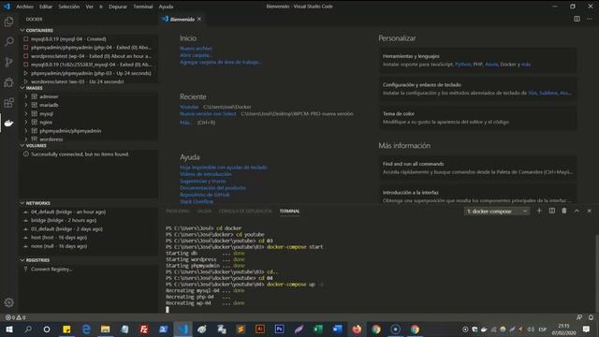Click the Find and run all commands card
This screenshot has width=599, height=337.
point(477,168)
